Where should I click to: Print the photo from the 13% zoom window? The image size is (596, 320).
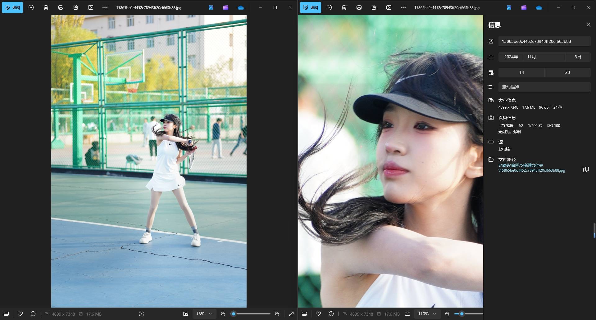coord(61,7)
